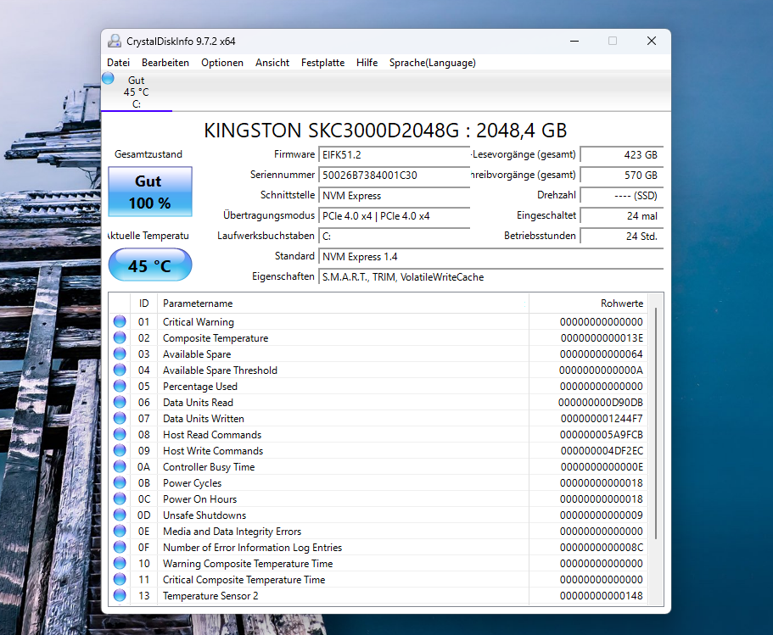This screenshot has height=635, width=773.
Task: Click status orb for Available Spare row
Action: (120, 354)
